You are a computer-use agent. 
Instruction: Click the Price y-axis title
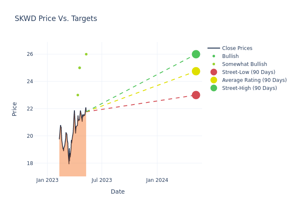point(15,109)
